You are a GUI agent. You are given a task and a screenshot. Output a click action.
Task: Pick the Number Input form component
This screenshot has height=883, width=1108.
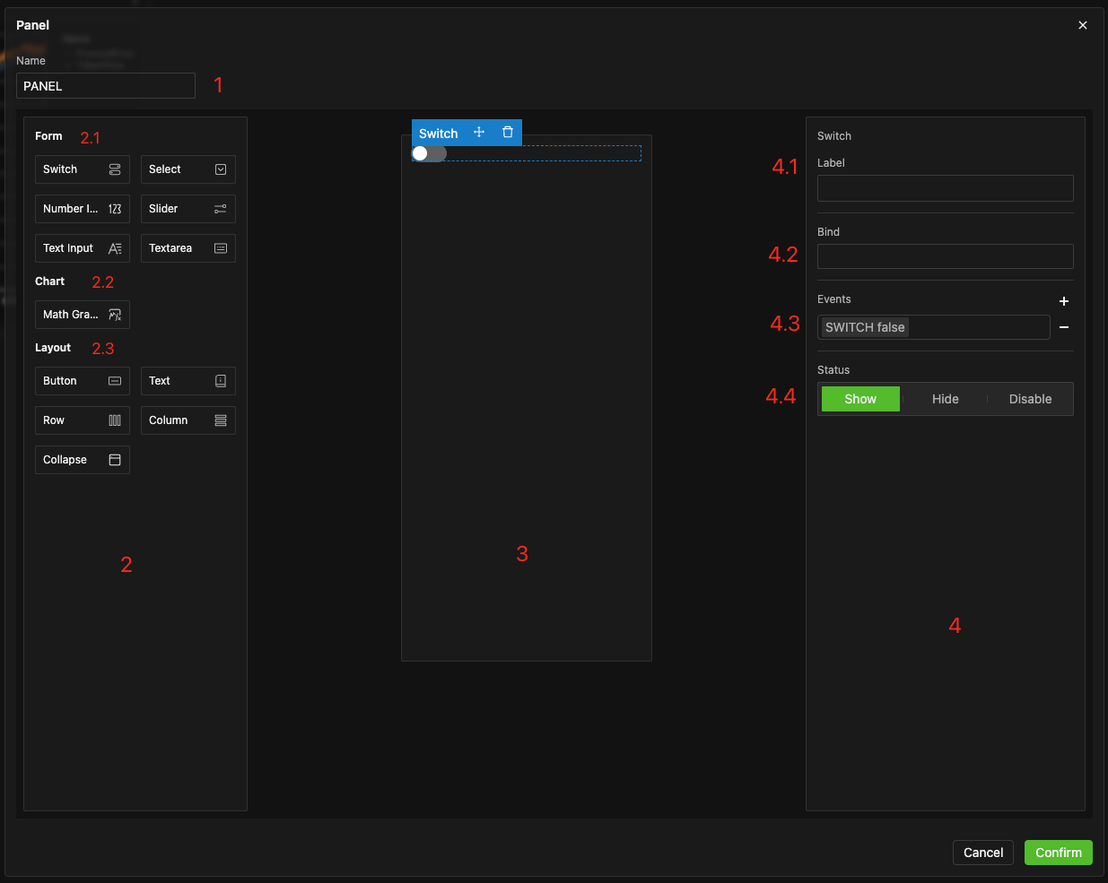click(83, 209)
